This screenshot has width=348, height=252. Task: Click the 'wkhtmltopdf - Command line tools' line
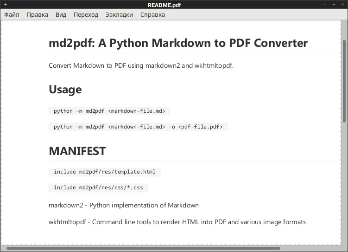point(177,222)
